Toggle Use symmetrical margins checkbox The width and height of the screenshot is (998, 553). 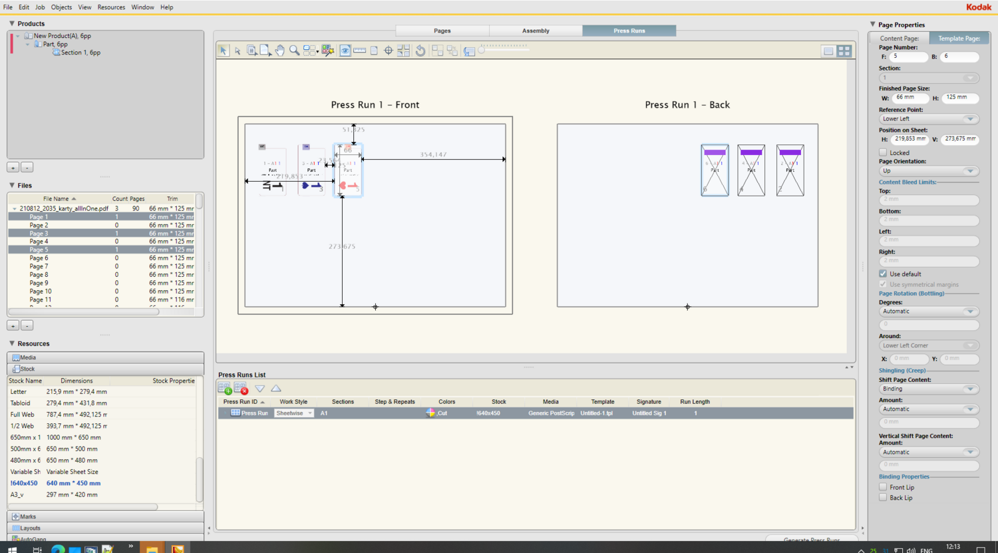[883, 284]
